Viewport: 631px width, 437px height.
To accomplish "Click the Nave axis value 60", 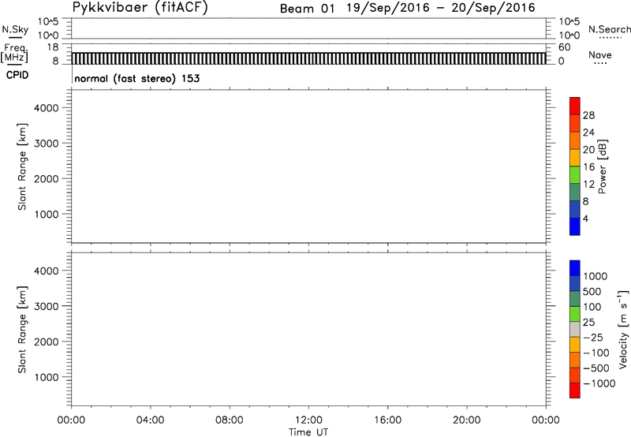I will tap(564, 47).
